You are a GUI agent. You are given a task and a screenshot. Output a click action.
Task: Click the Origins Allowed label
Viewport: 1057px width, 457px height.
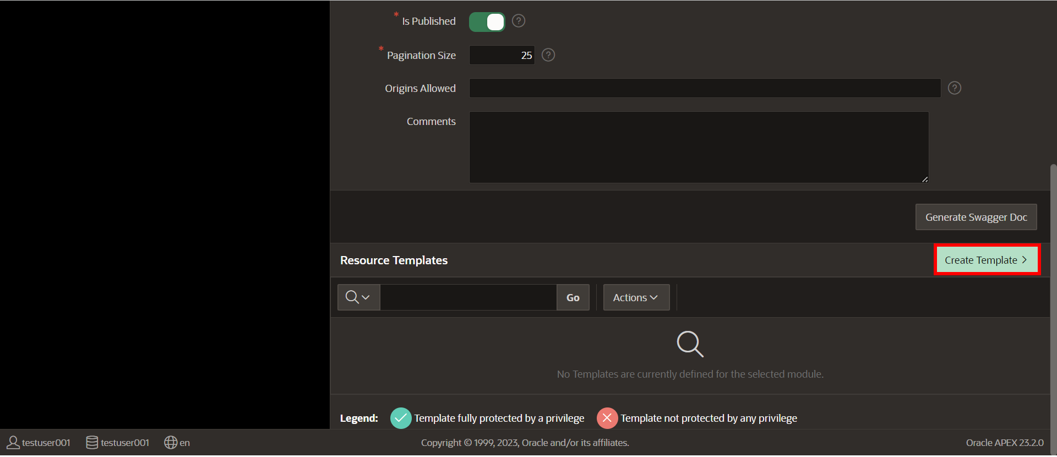tap(420, 89)
